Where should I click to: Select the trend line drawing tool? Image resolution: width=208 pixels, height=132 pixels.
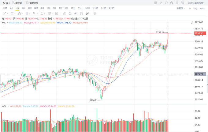click(x=5, y=13)
